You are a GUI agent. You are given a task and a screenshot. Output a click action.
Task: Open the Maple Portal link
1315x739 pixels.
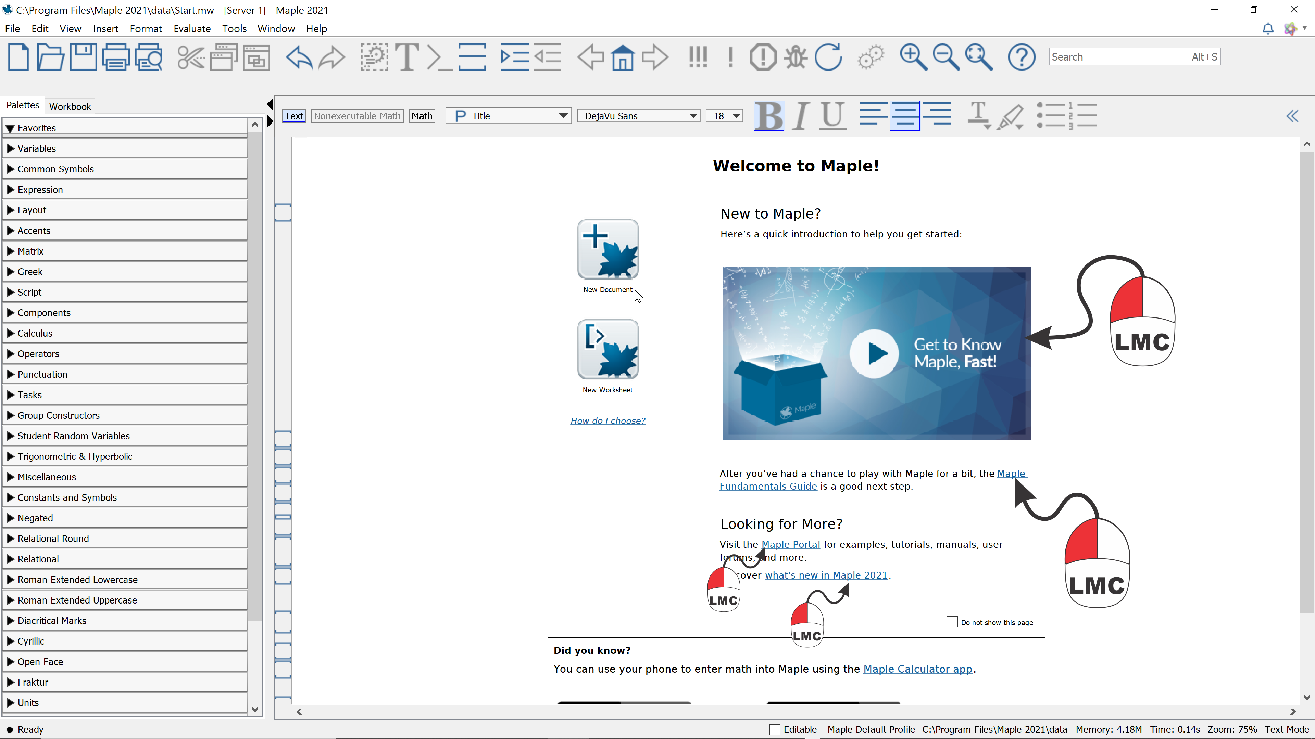pyautogui.click(x=790, y=544)
